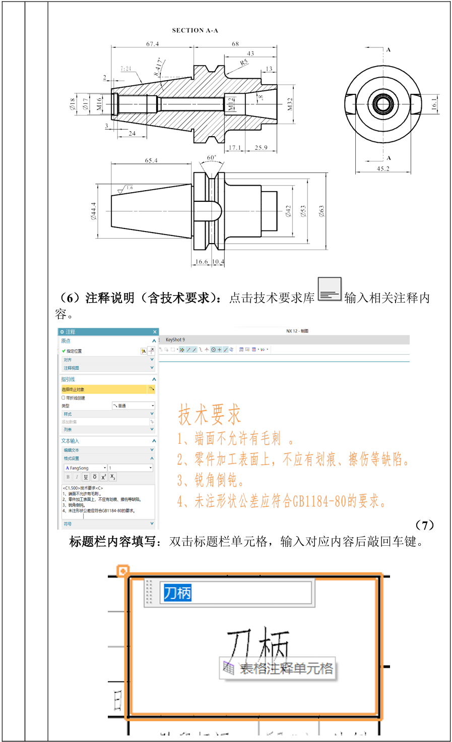Image resolution: width=452 pixels, height=742 pixels.
Task: Select the KeyShot 9 tab
Action: point(175,339)
